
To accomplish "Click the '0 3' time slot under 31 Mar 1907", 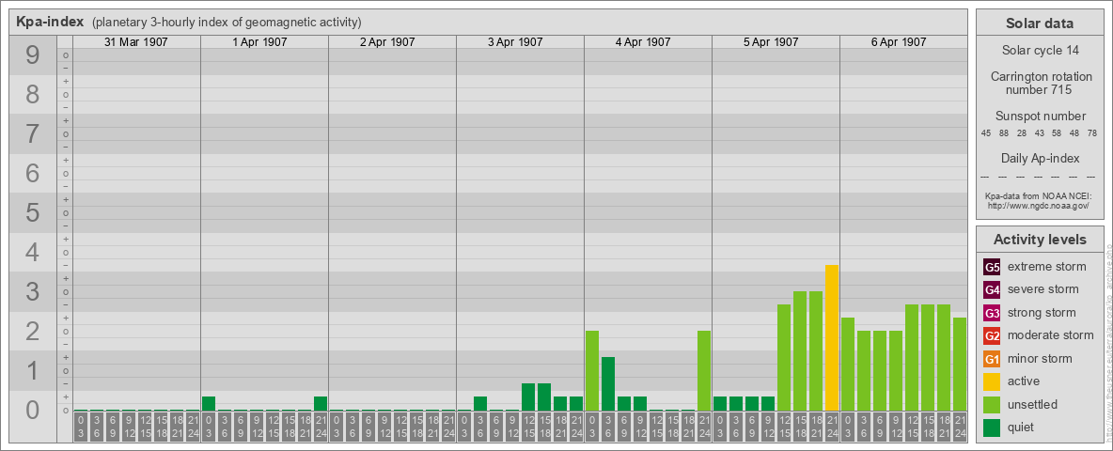I will (81, 428).
